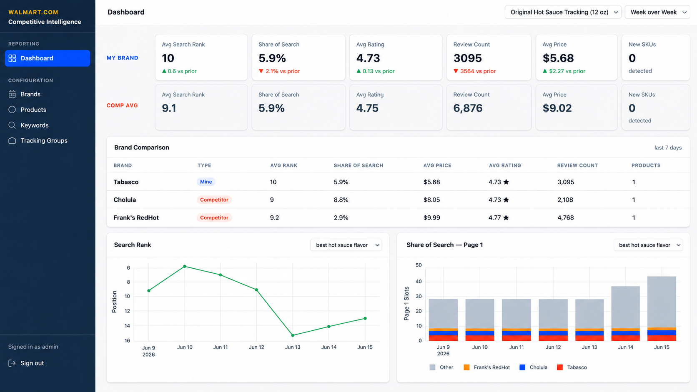Open Share of Search keyword dropdown

click(x=648, y=245)
